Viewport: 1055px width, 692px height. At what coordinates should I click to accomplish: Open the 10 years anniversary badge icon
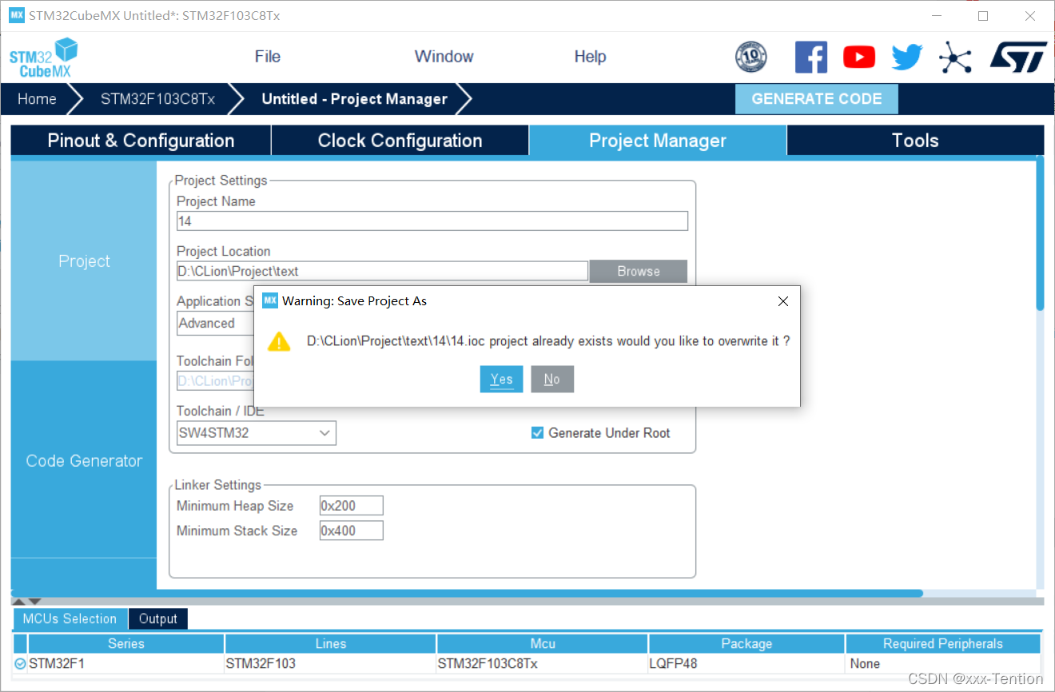click(x=750, y=58)
